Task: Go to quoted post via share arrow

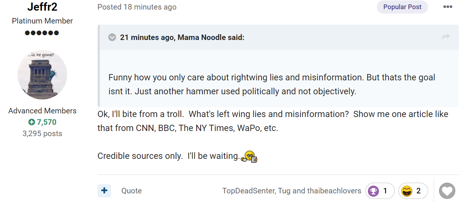Action: tap(446, 37)
